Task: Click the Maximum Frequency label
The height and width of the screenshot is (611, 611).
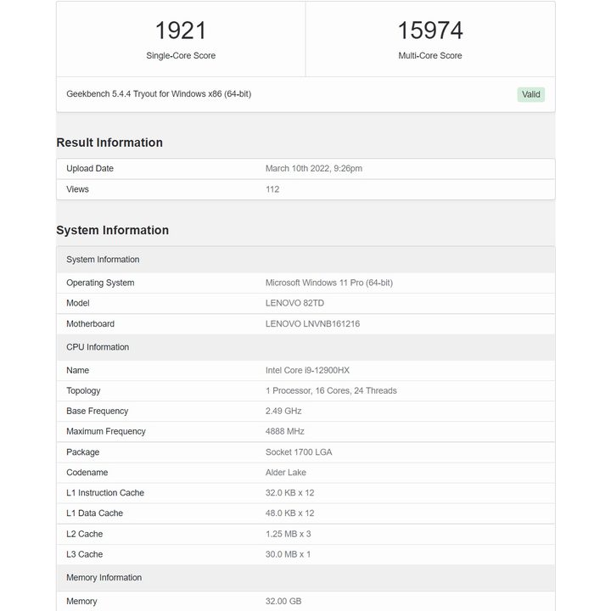Action: (x=106, y=431)
